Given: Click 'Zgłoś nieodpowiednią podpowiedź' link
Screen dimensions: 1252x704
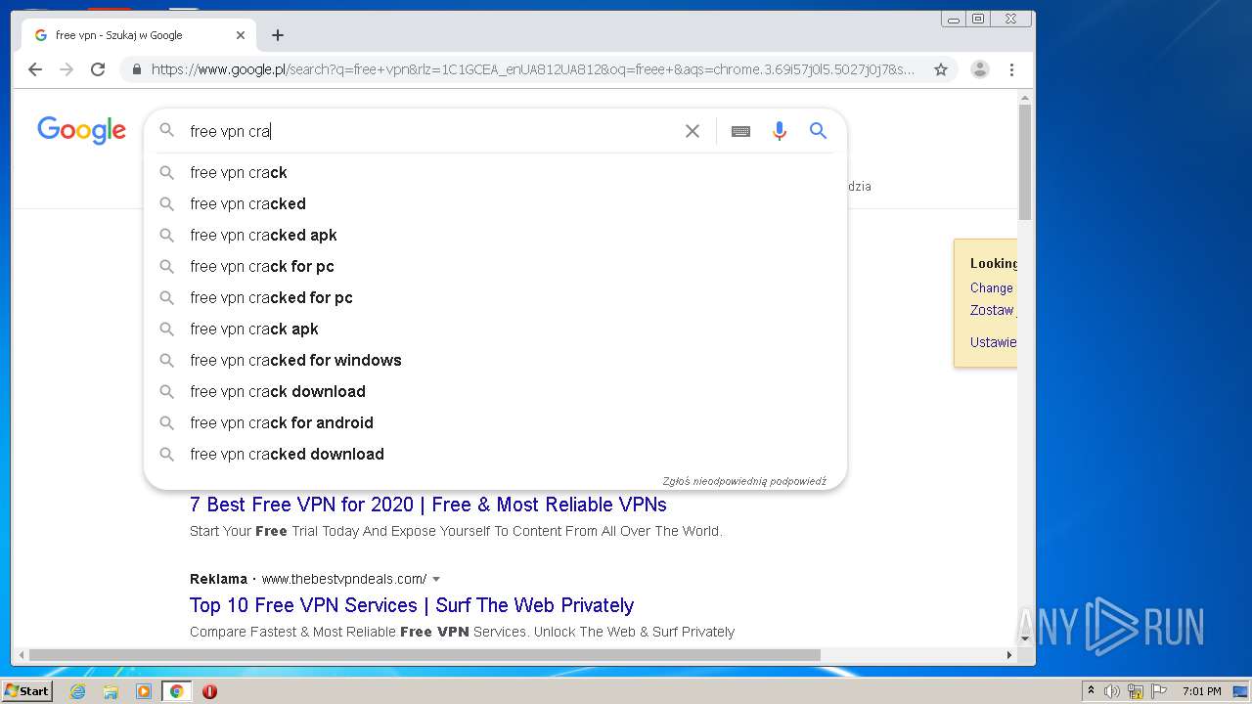Looking at the screenshot, I should (x=744, y=481).
